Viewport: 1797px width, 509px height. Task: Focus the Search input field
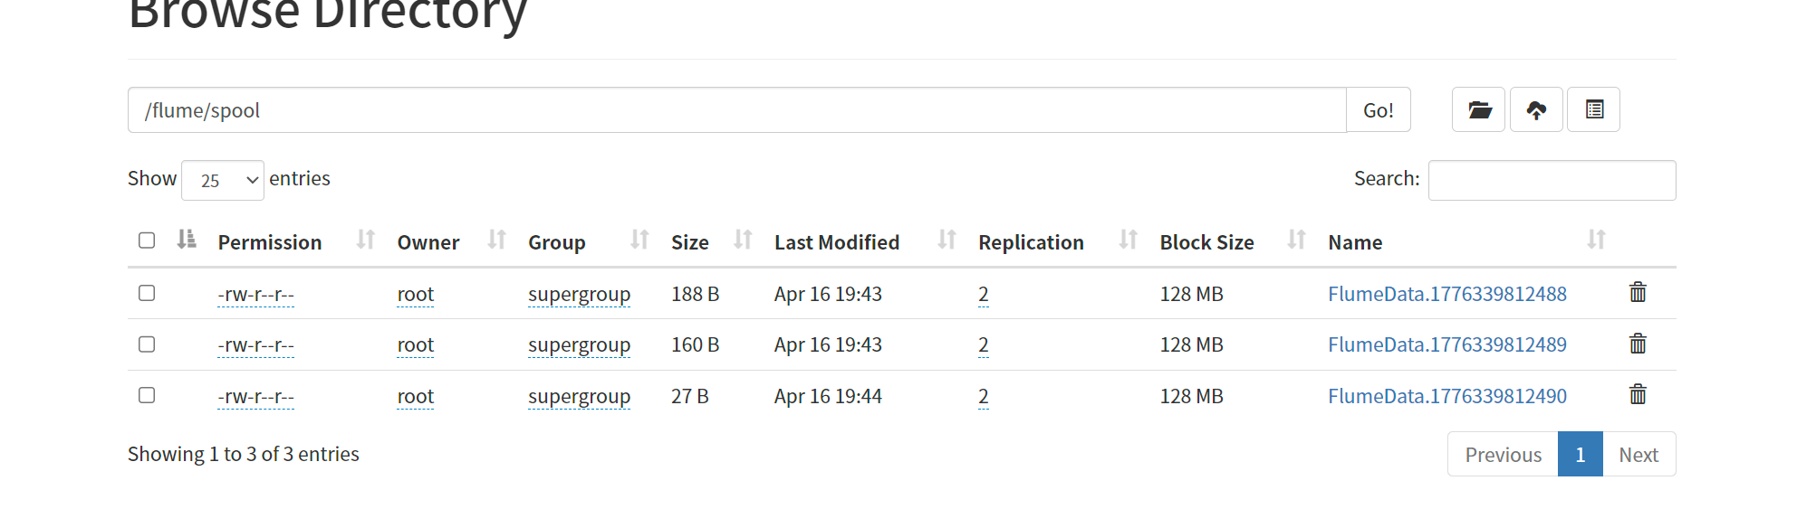pos(1552,180)
